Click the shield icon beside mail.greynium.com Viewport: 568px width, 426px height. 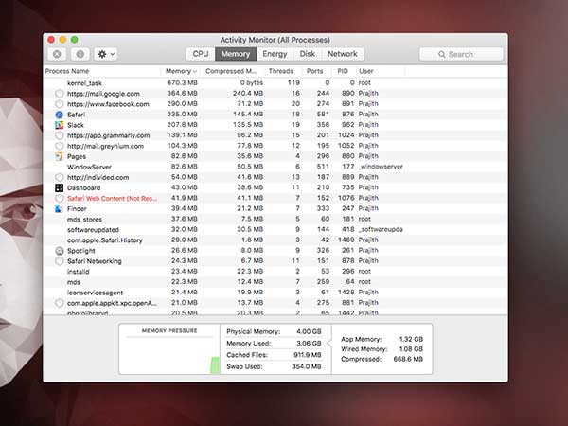click(x=59, y=146)
